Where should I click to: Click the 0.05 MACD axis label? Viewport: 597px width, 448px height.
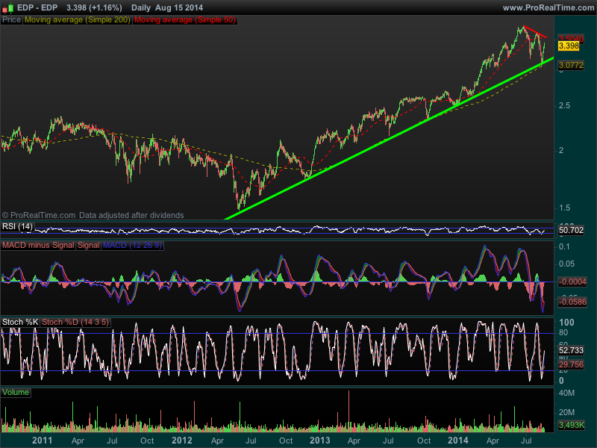pyautogui.click(x=566, y=264)
